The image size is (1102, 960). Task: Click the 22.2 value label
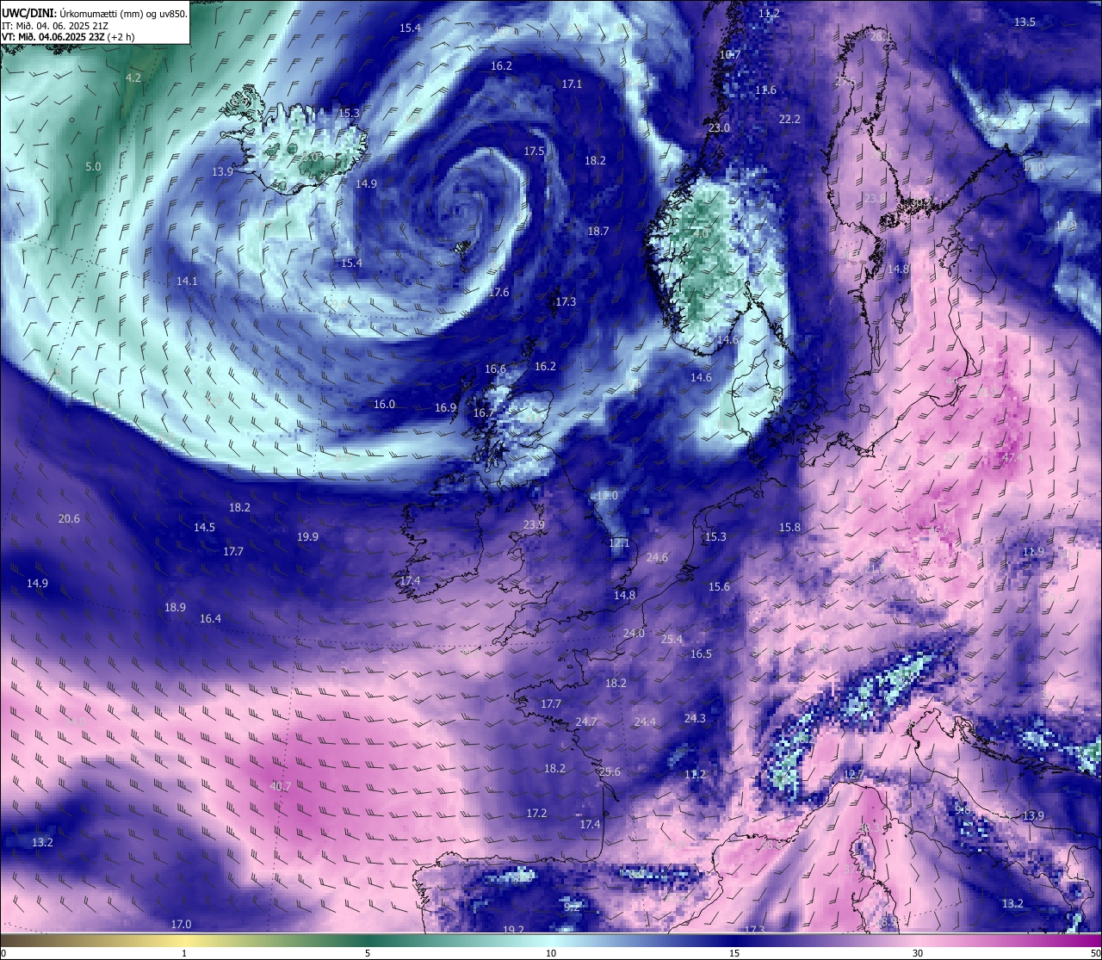pos(789,119)
